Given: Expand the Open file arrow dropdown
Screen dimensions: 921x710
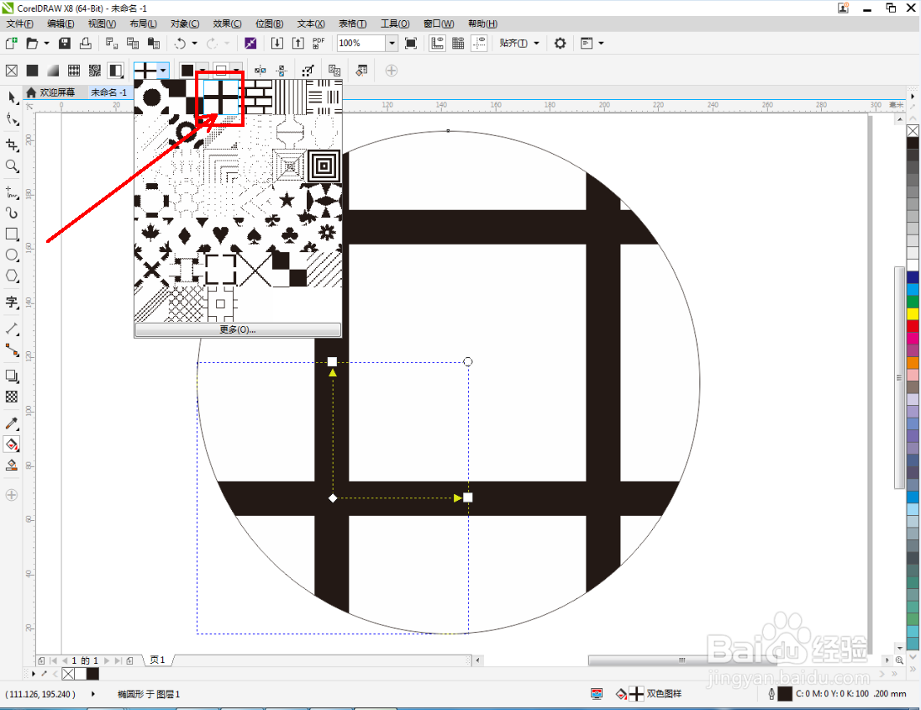Looking at the screenshot, I should 46,43.
